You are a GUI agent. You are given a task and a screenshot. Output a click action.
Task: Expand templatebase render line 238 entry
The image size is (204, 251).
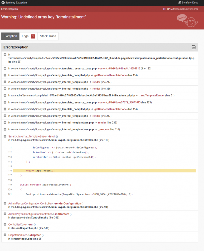click(x=5, y=122)
